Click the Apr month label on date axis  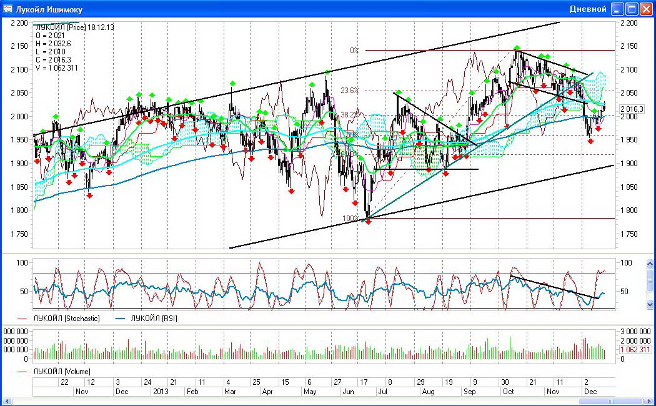[267, 392]
